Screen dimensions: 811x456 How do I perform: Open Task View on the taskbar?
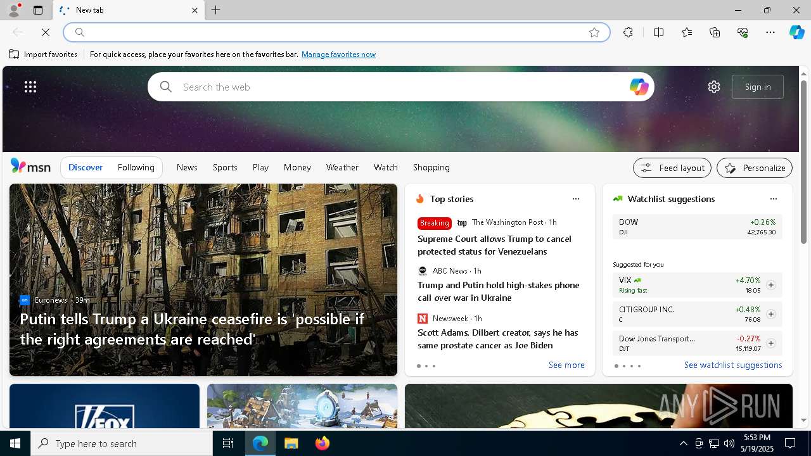(x=228, y=443)
